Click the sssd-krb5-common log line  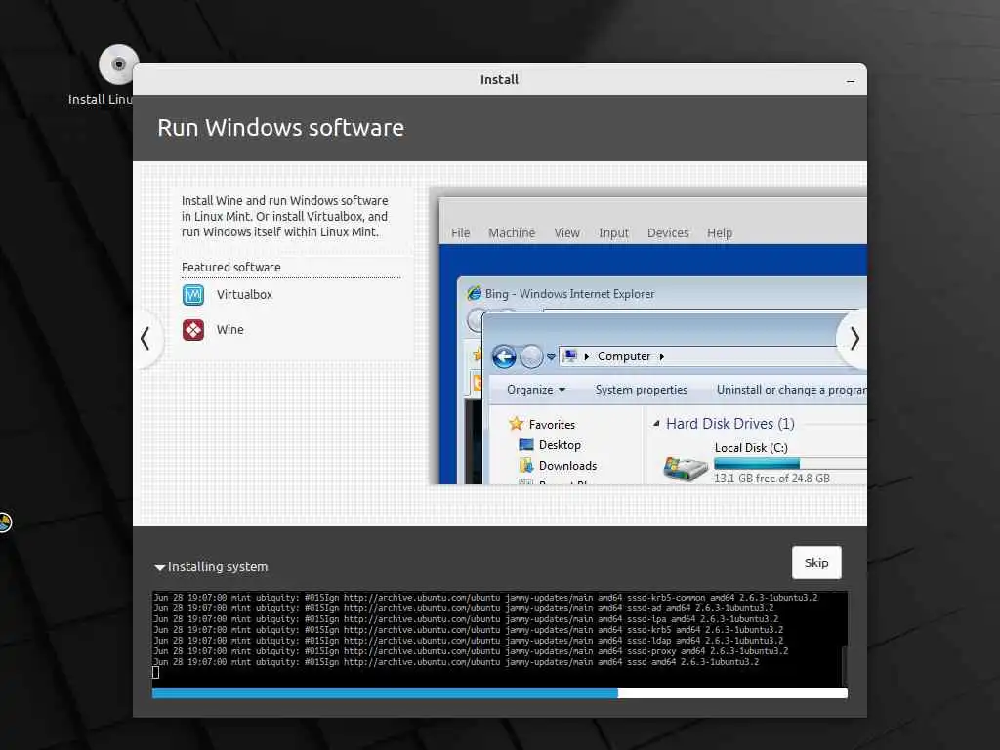click(x=485, y=598)
